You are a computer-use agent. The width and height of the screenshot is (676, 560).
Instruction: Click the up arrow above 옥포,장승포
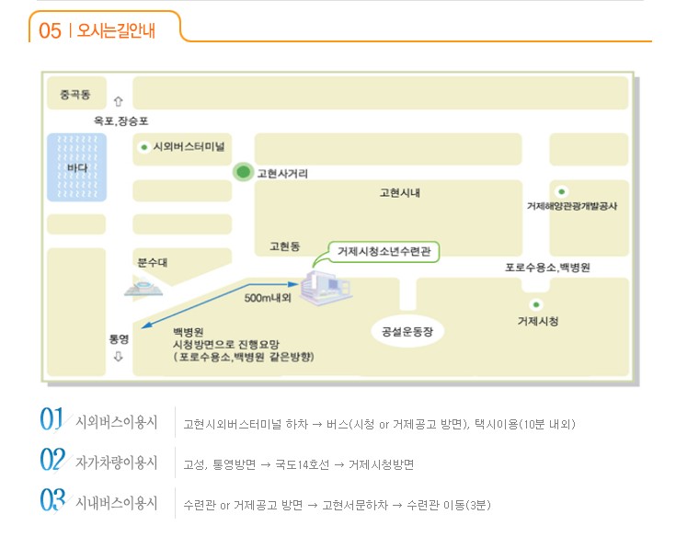tap(118, 102)
